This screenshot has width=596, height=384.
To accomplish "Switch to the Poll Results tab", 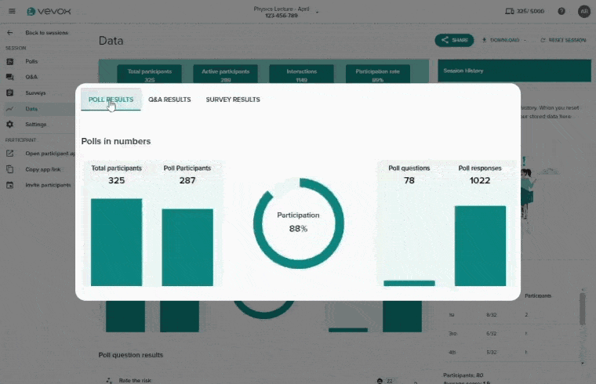I will click(x=111, y=100).
